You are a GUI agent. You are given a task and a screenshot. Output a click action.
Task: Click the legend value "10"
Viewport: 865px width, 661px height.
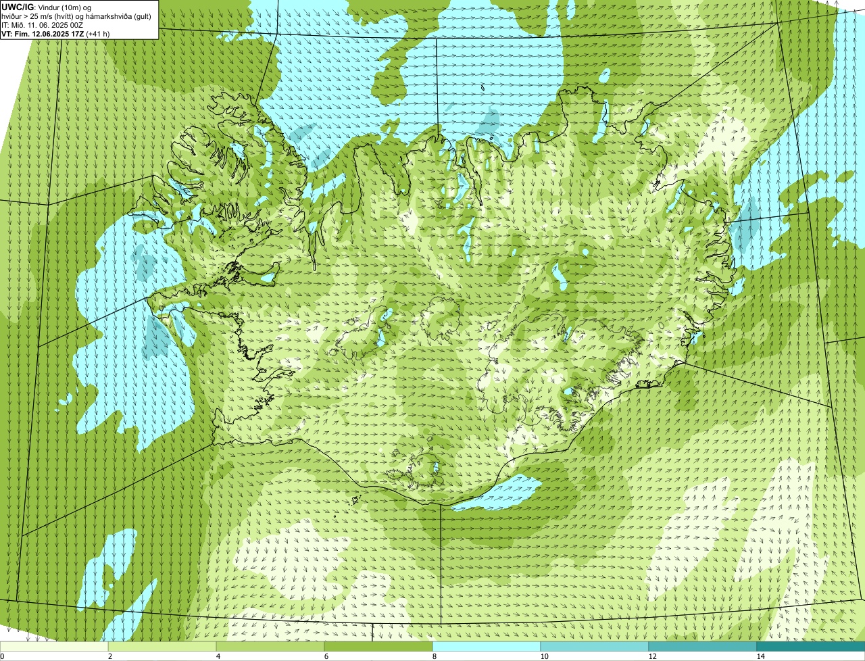[x=544, y=656]
